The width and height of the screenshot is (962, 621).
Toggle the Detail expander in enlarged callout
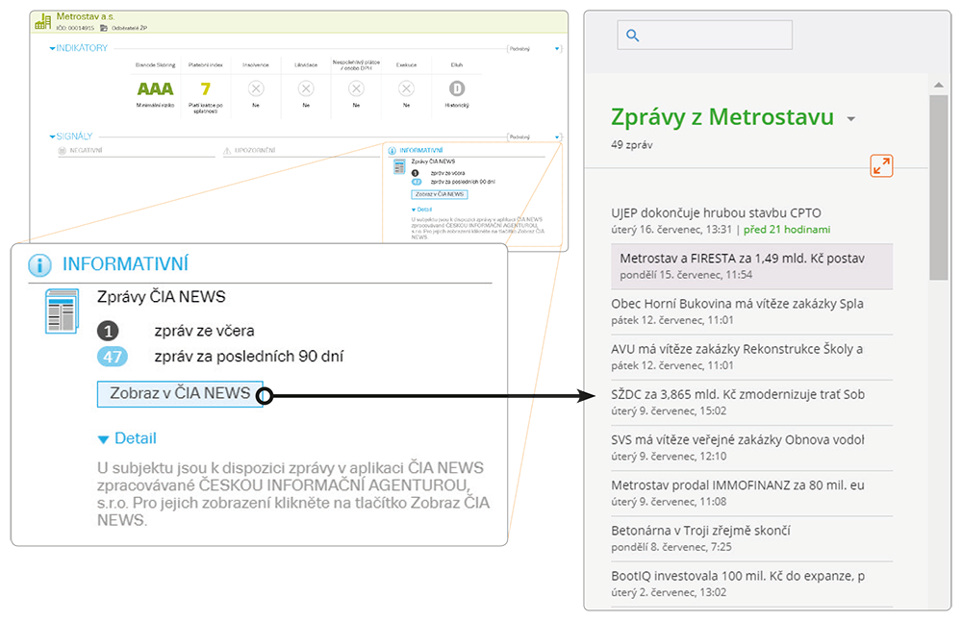pyautogui.click(x=127, y=439)
